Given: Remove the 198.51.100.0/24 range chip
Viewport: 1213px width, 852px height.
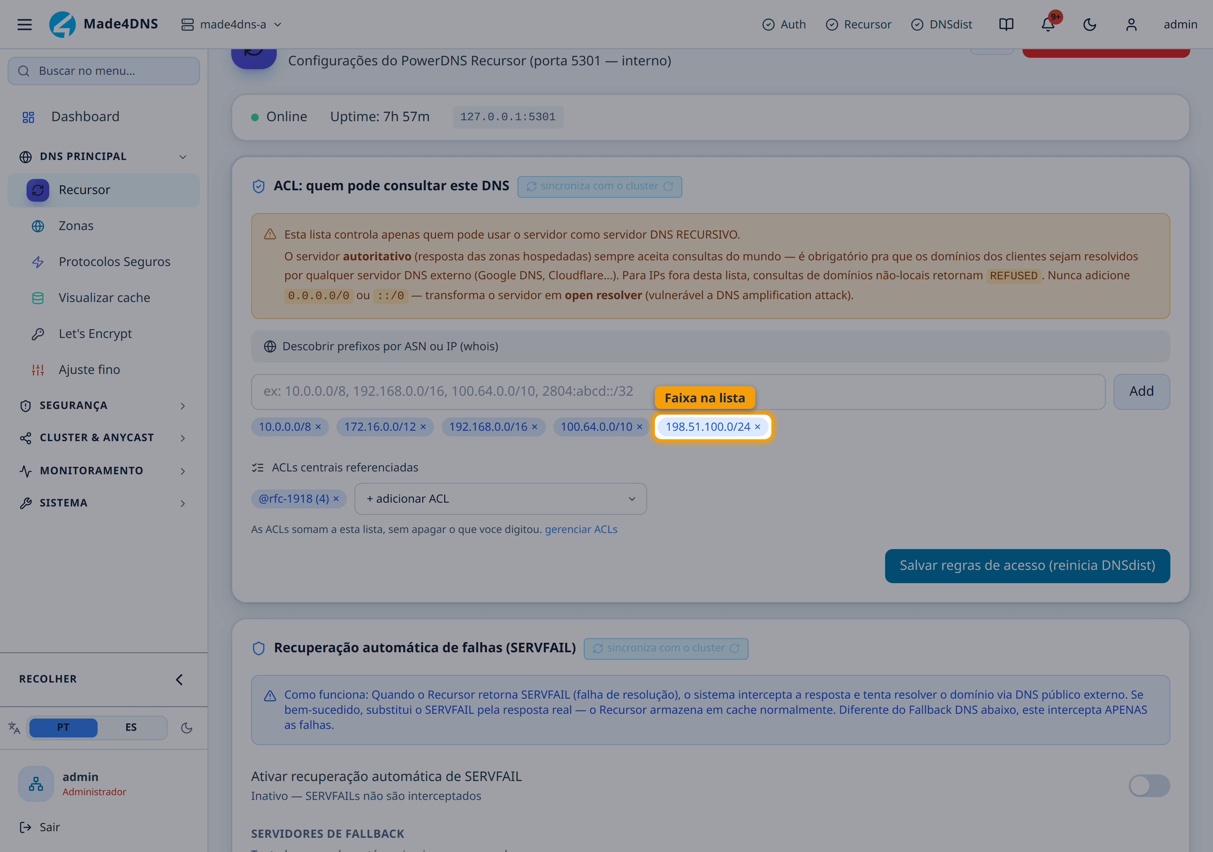Looking at the screenshot, I should tap(757, 427).
